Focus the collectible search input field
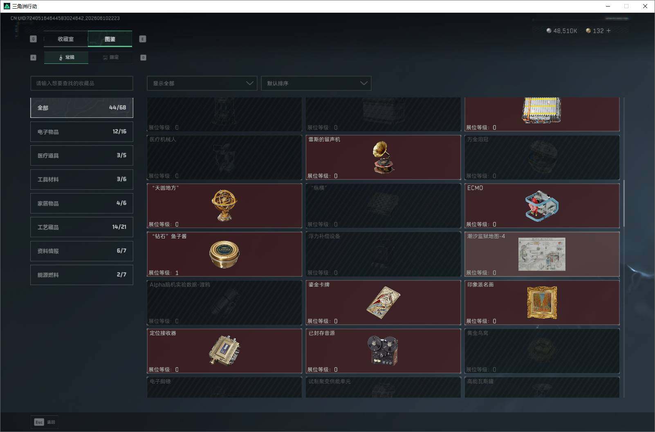The height and width of the screenshot is (432, 655). [x=82, y=83]
